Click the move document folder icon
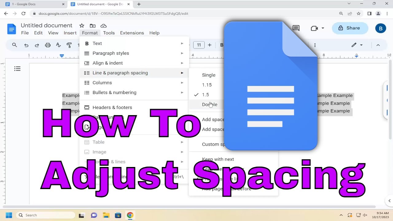Image resolution: width=393 pixels, height=221 pixels. [92, 26]
